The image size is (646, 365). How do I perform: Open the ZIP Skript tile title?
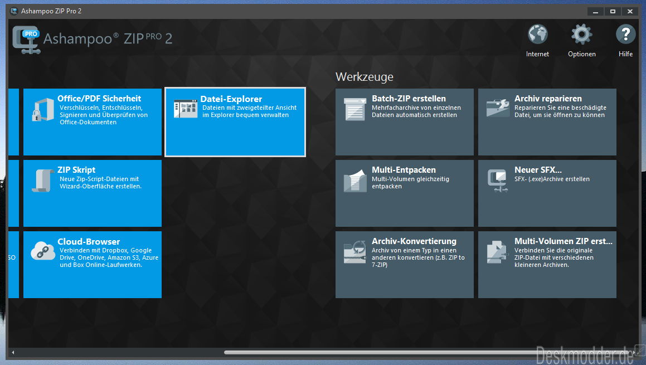[x=76, y=170]
